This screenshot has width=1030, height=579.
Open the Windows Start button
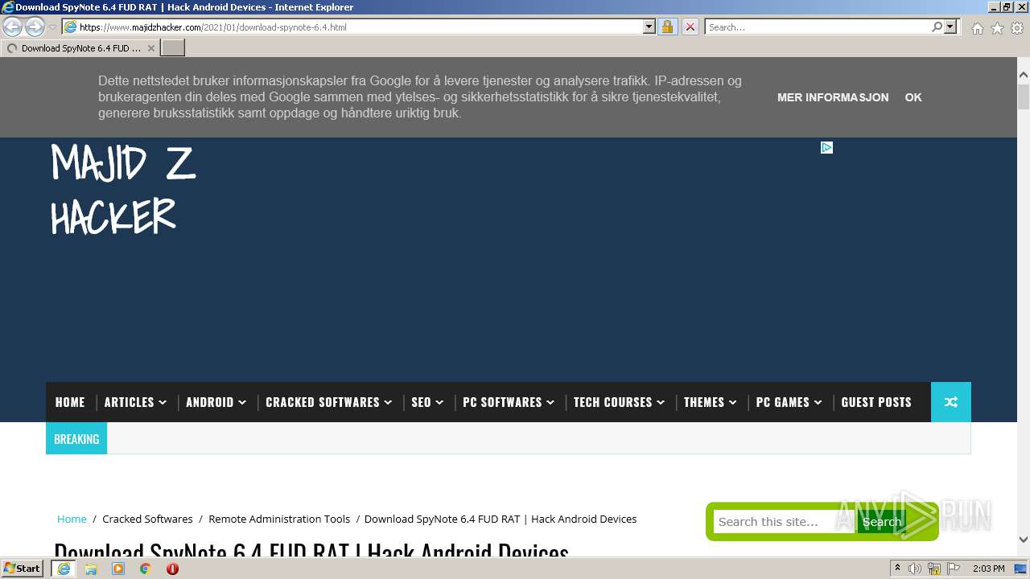tap(23, 569)
